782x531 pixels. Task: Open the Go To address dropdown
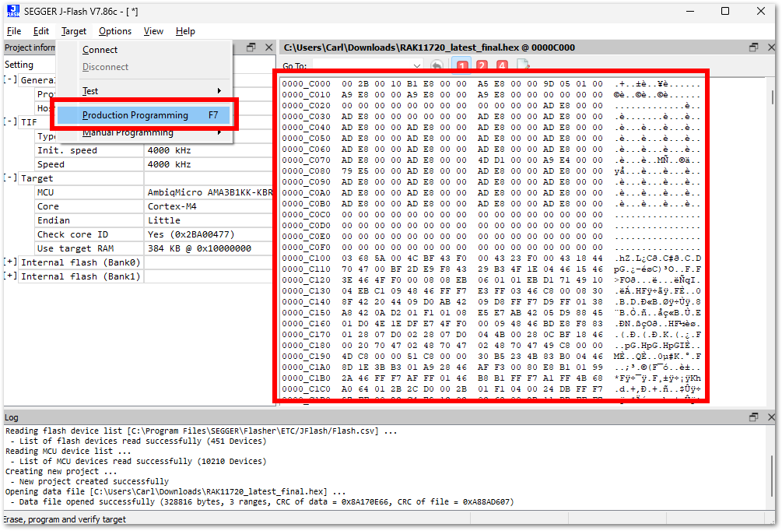click(x=416, y=66)
